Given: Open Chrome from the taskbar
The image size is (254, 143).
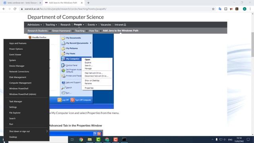Looking at the screenshot, I should [x=81, y=139].
